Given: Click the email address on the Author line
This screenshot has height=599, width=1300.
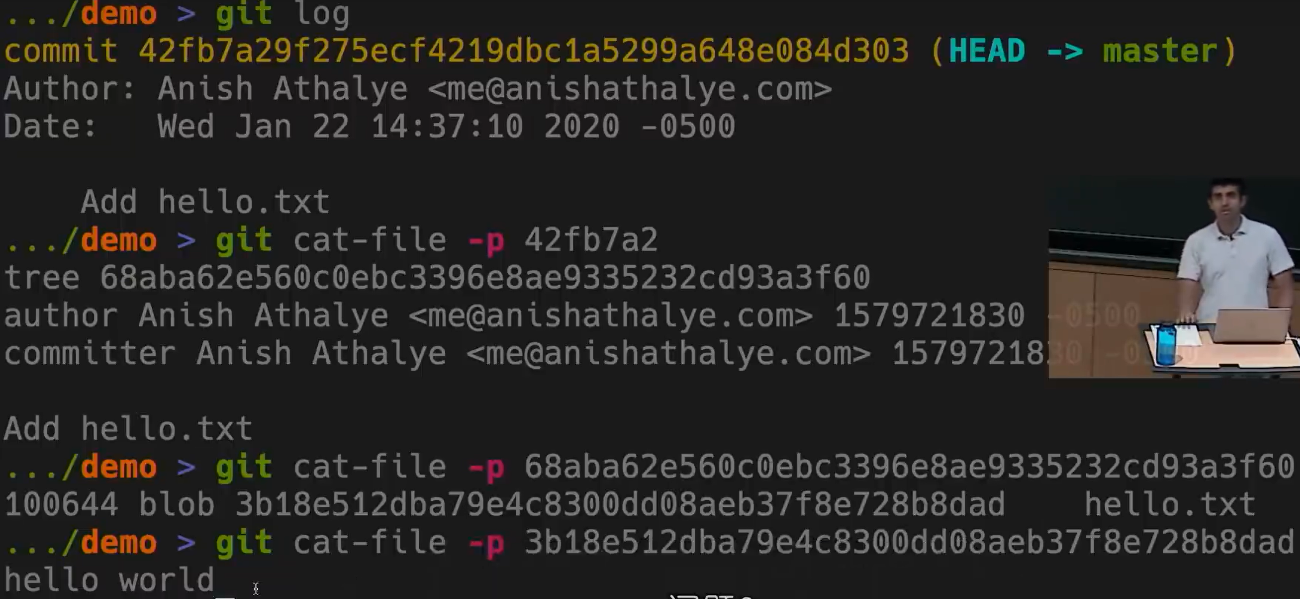Looking at the screenshot, I should point(629,89).
